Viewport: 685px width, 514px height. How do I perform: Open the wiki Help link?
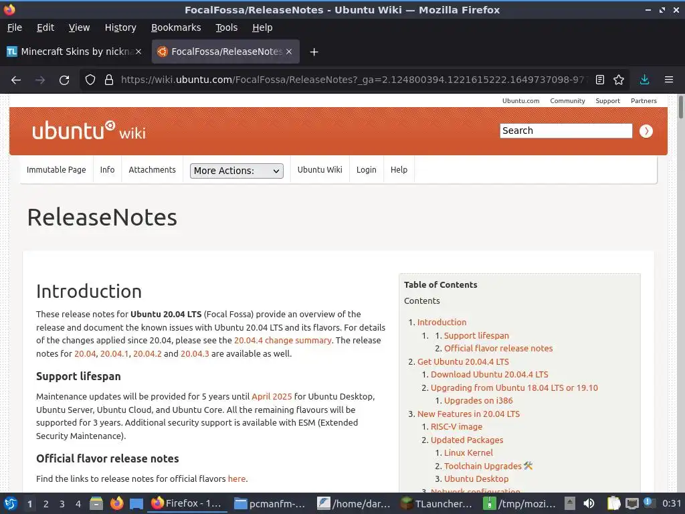399,169
